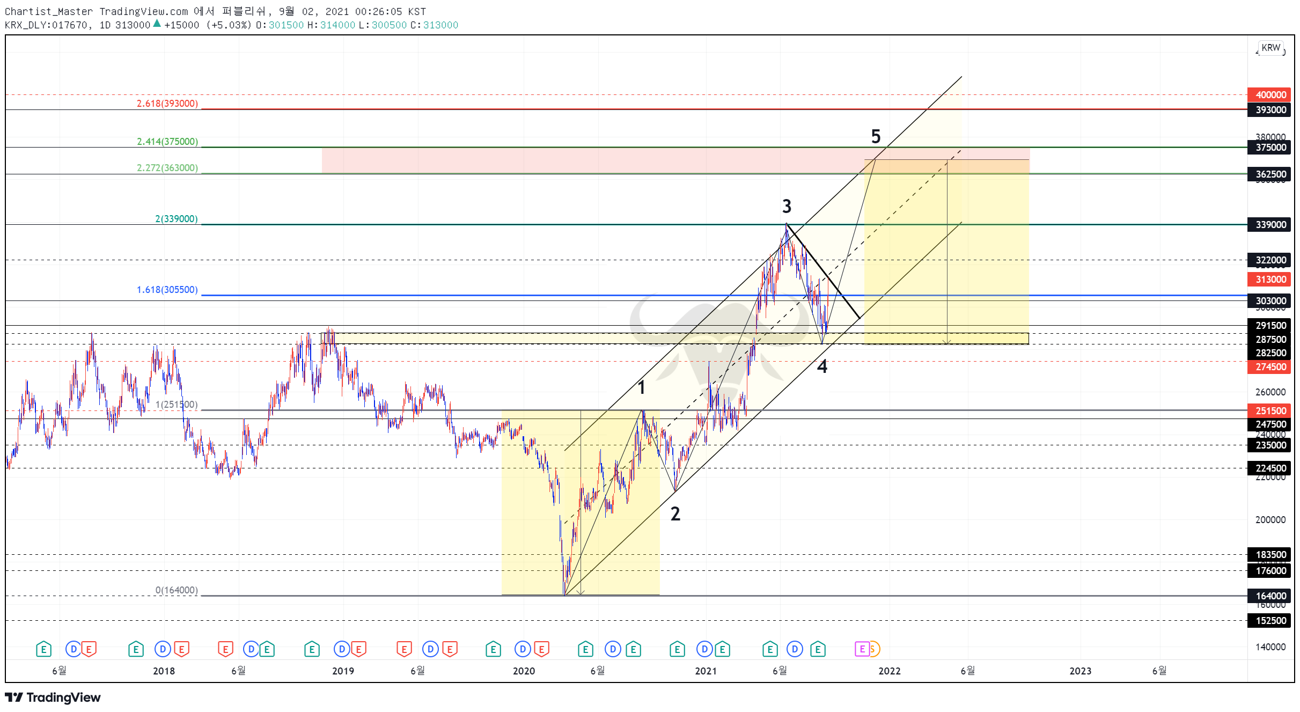Select the 164000 price axis label

coord(1269,596)
